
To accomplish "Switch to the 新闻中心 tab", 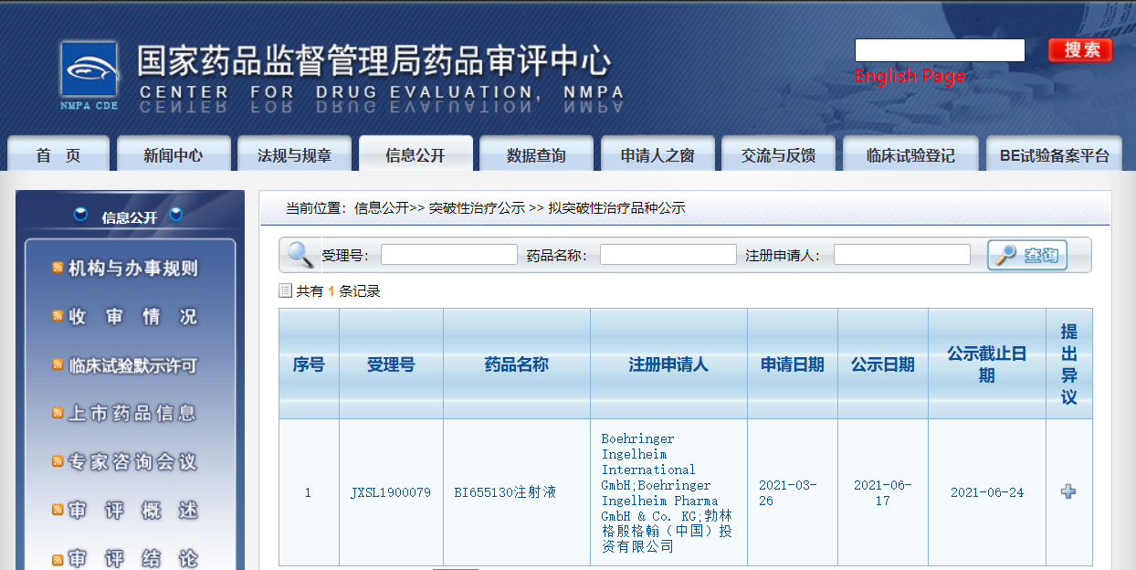I will click(173, 155).
